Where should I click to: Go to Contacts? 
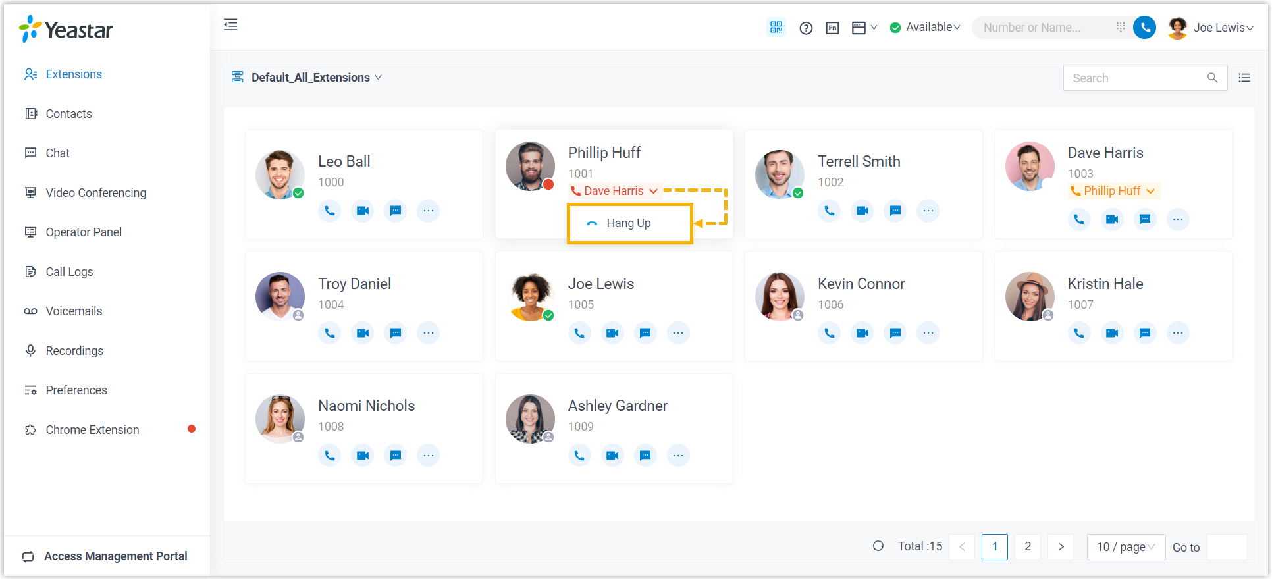68,114
